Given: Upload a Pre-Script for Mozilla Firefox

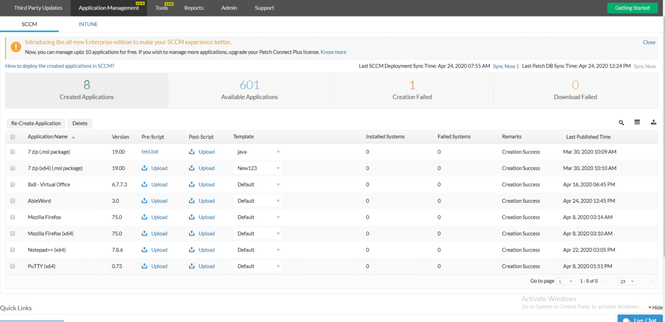Looking at the screenshot, I should [x=155, y=217].
